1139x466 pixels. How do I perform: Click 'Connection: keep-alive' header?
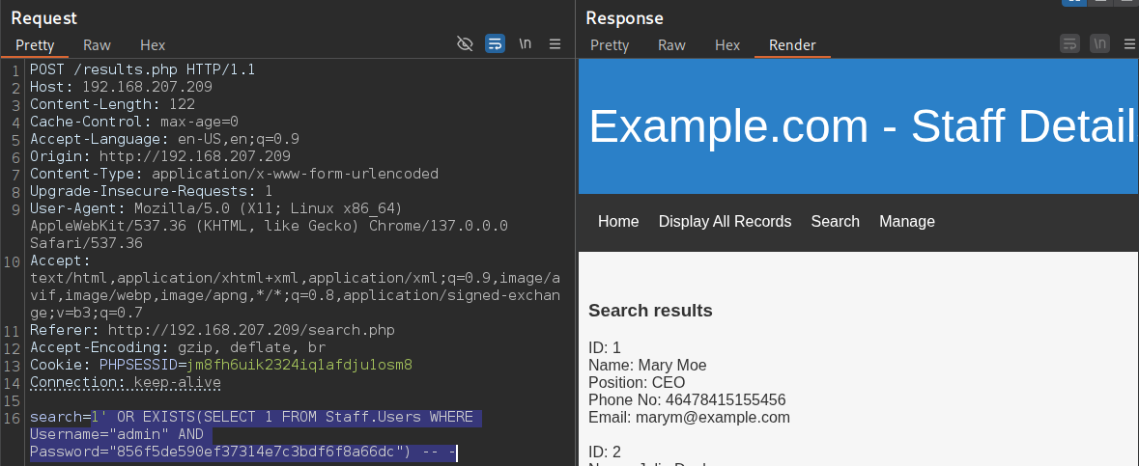[125, 382]
